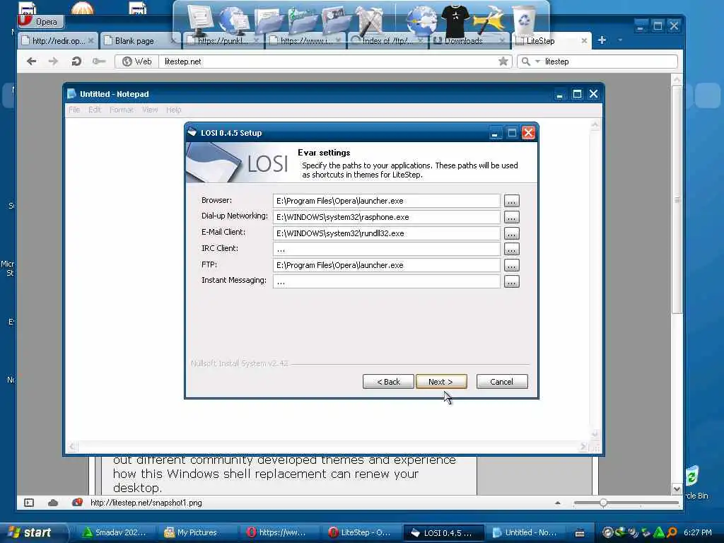
Task: Go back in Opera browser
Action: pyautogui.click(x=31, y=62)
